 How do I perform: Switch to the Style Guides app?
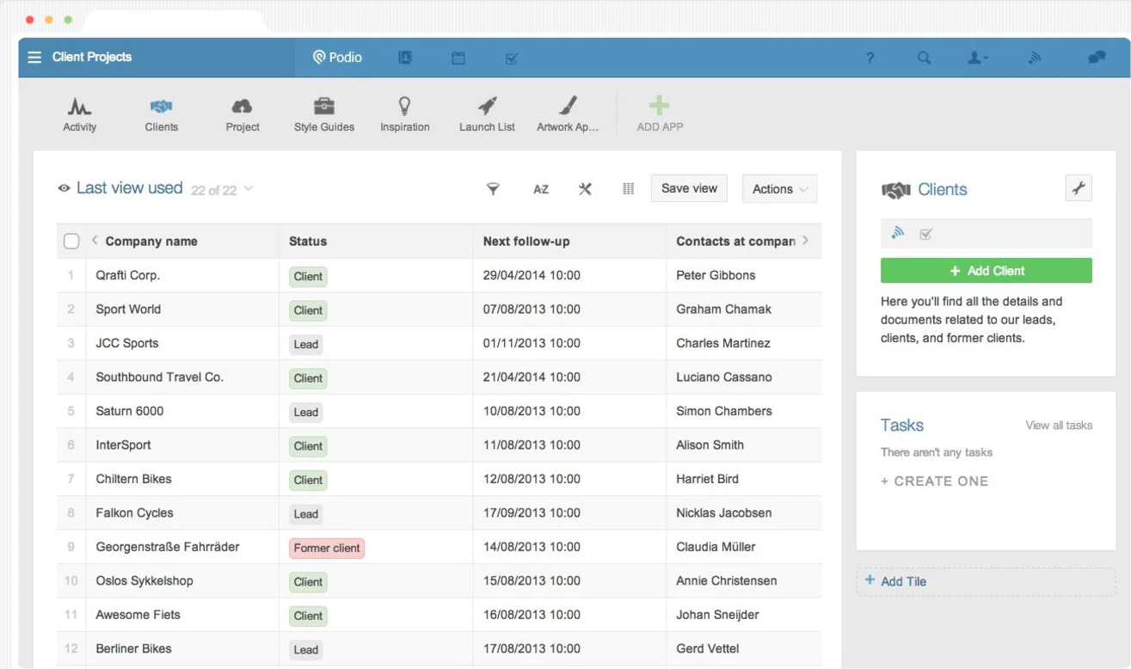pos(323,112)
